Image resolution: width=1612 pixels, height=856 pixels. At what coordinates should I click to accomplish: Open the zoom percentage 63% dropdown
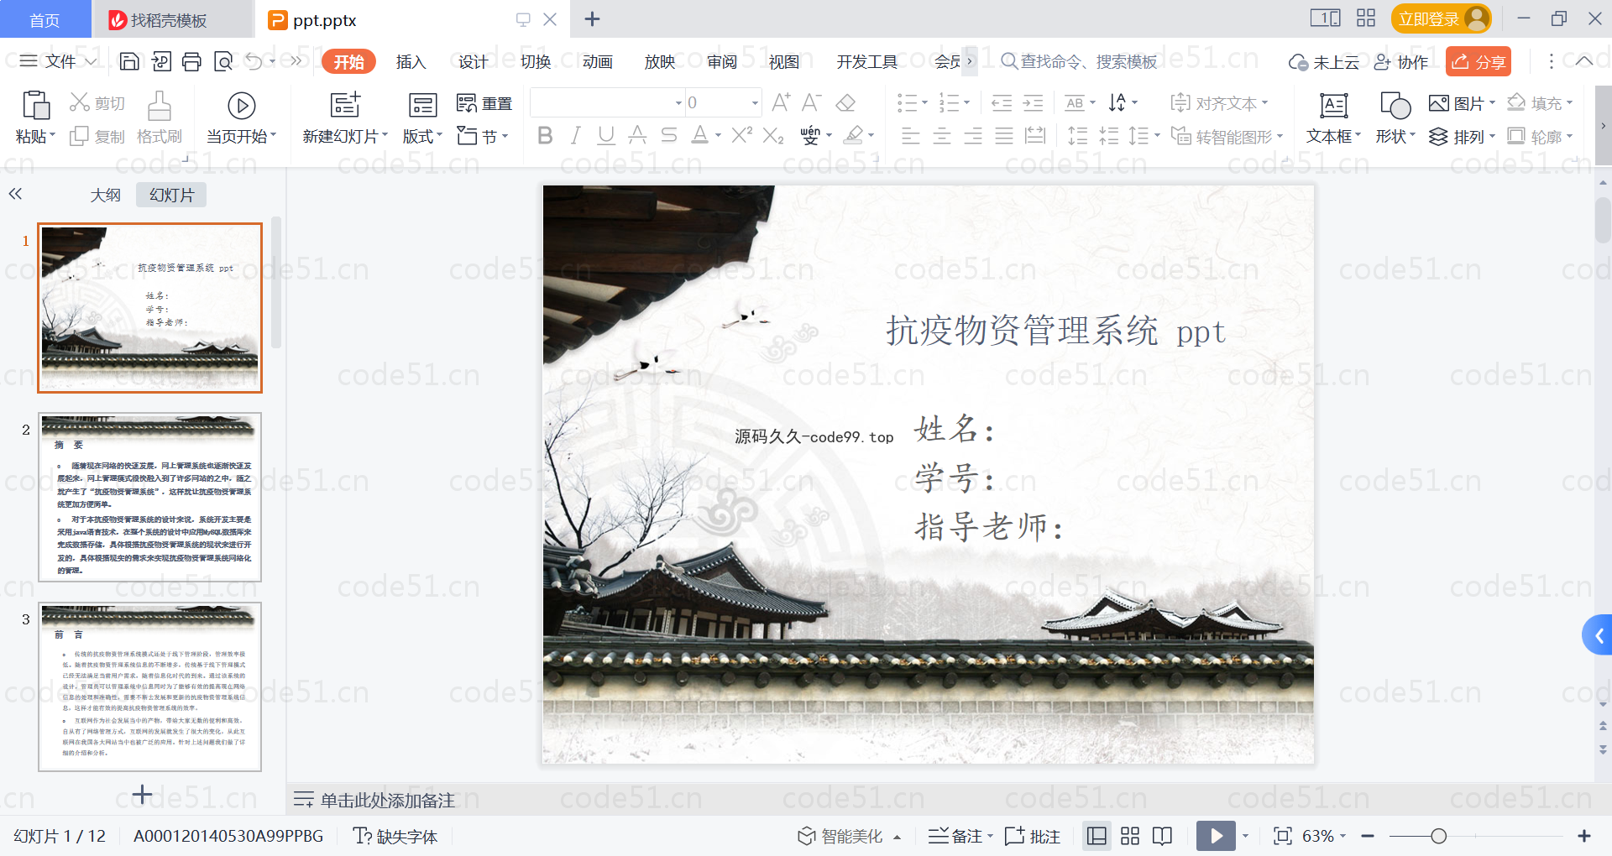click(1343, 836)
